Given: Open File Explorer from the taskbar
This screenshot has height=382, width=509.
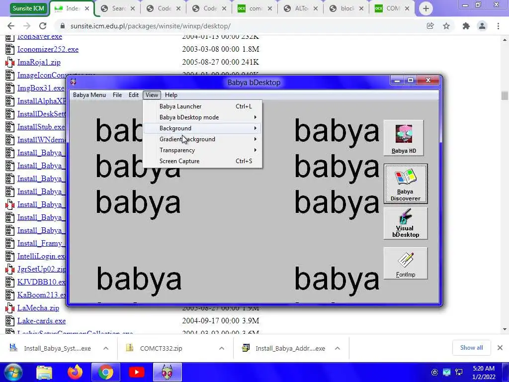Looking at the screenshot, I should pos(44,372).
